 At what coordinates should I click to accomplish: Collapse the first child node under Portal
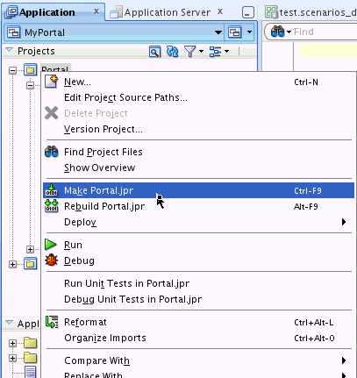pos(30,85)
